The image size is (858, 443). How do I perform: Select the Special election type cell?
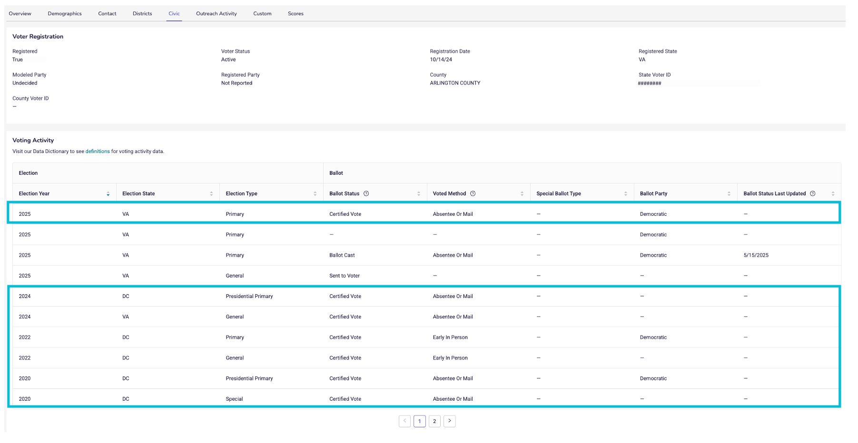point(234,399)
